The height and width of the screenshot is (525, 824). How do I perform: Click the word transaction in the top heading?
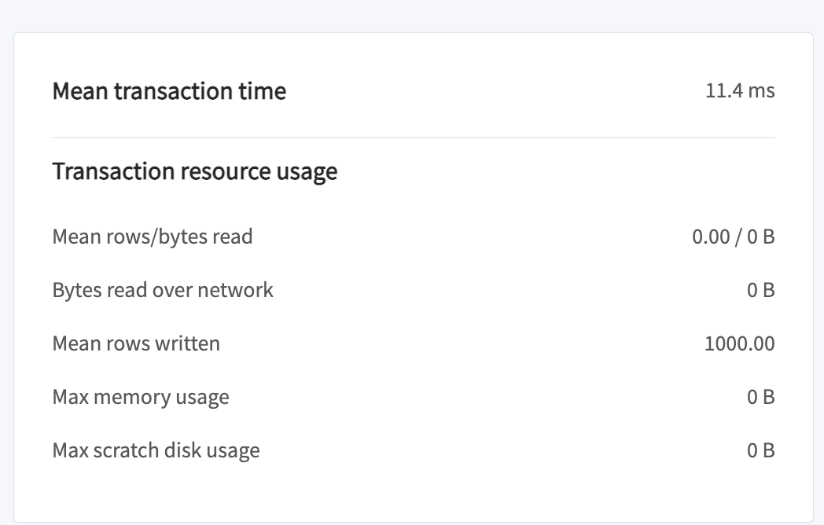(174, 91)
